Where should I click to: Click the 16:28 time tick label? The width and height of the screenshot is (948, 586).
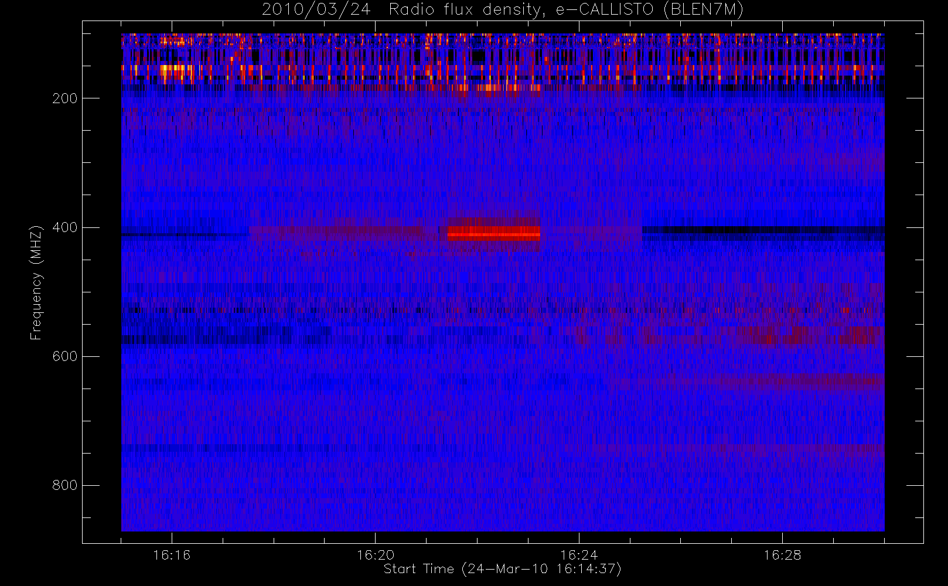782,555
